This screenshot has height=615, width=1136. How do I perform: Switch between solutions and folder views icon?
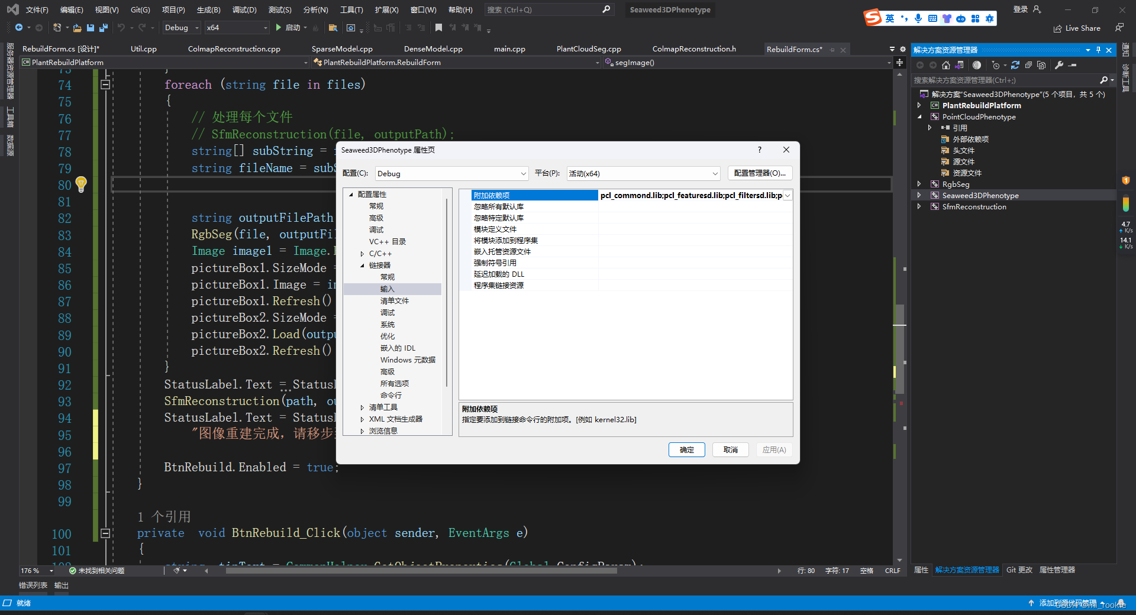[960, 65]
